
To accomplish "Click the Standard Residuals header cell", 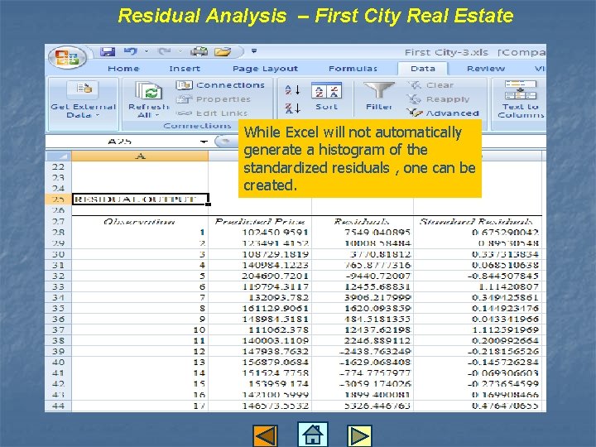I will point(477,222).
